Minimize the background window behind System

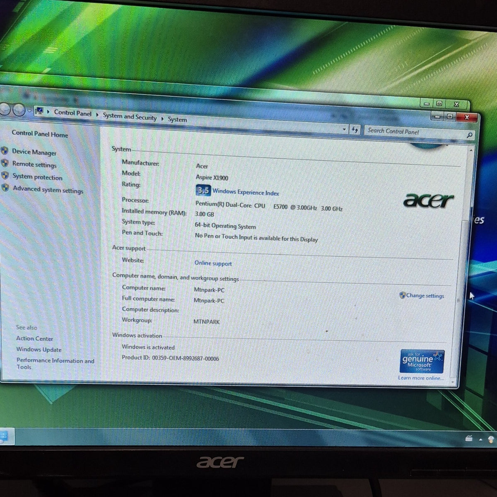click(427, 104)
